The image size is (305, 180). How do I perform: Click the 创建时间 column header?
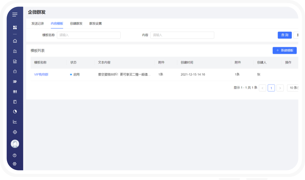(187, 62)
